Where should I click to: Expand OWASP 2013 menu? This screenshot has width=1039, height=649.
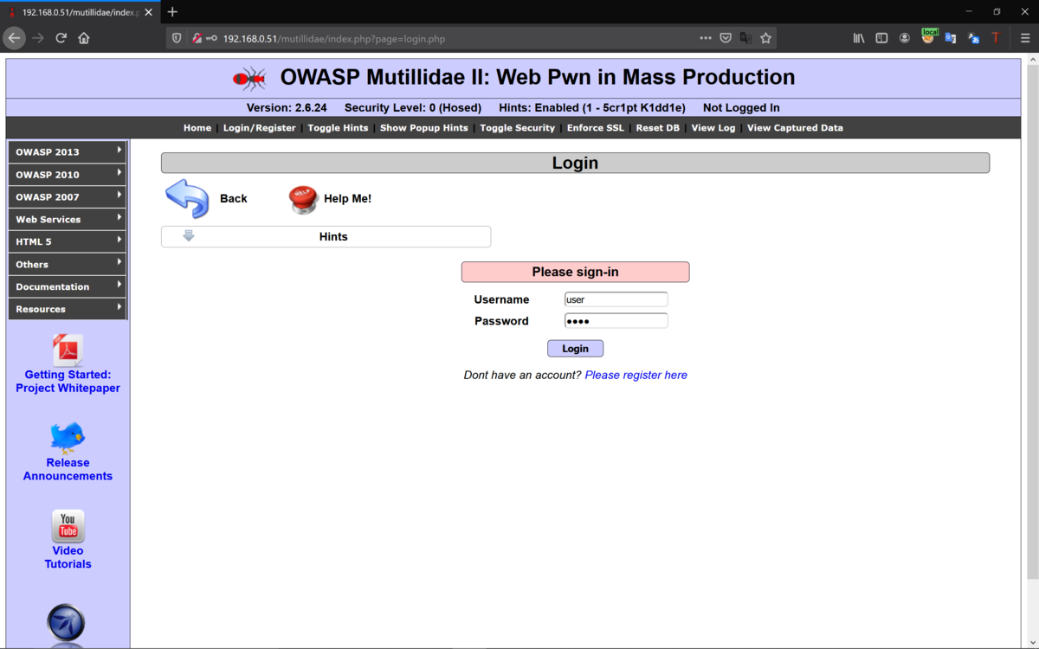(68, 151)
